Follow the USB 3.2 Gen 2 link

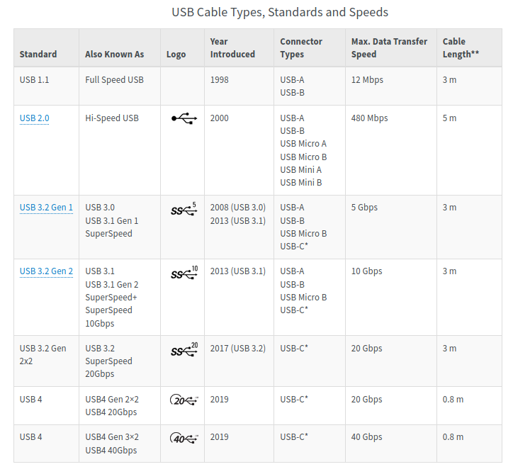pyautogui.click(x=46, y=271)
